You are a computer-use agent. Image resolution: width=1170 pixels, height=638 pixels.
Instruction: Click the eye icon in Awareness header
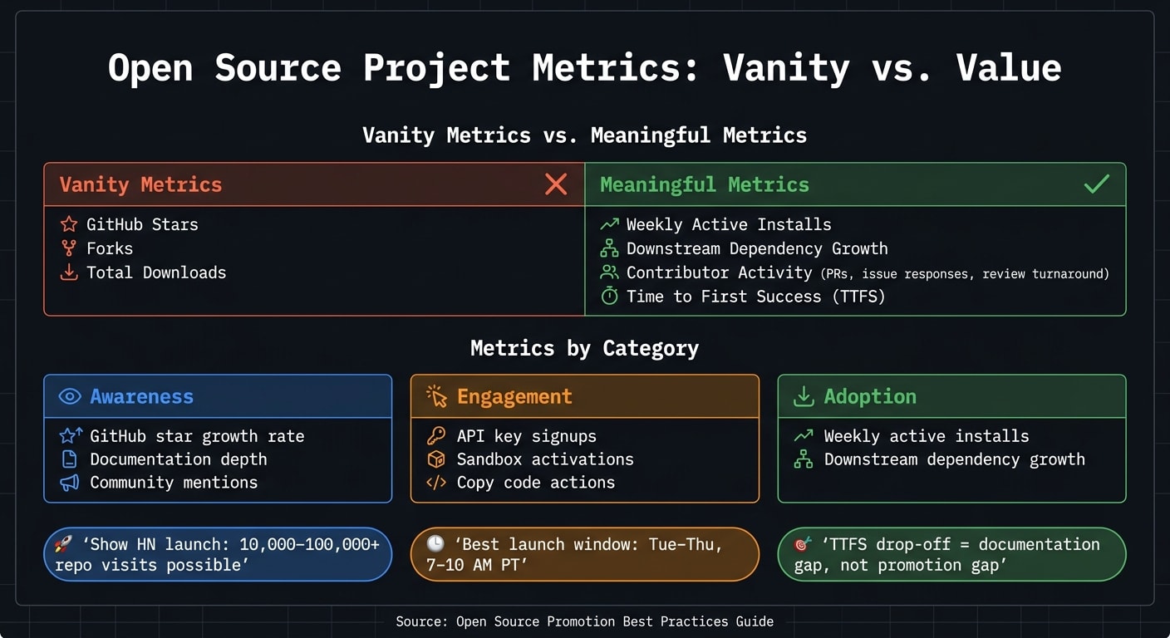click(x=70, y=397)
